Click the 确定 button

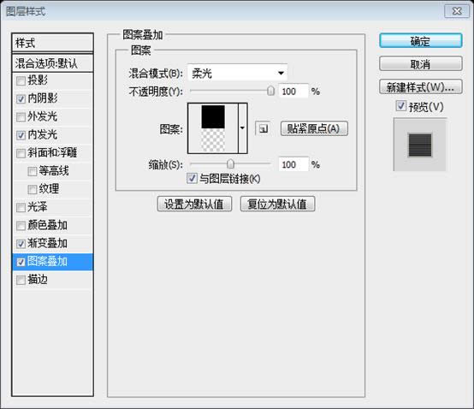[x=420, y=41]
